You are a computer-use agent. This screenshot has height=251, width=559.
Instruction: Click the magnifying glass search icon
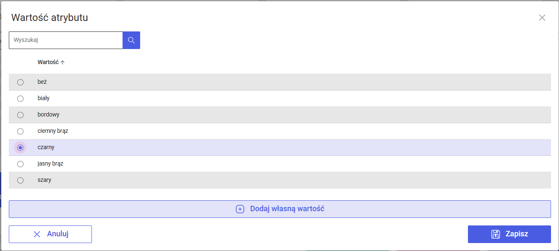(131, 40)
